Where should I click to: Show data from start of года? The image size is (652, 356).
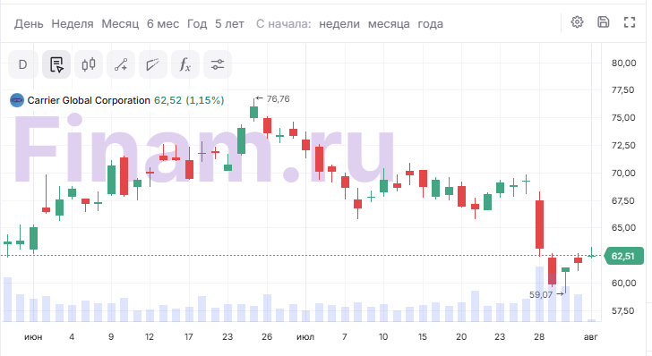(431, 24)
